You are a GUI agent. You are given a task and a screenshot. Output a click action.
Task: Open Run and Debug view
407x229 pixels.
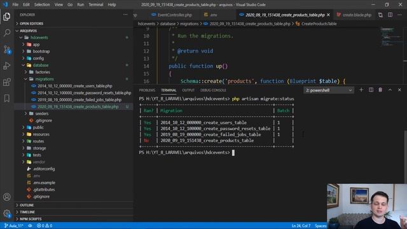coord(7,66)
